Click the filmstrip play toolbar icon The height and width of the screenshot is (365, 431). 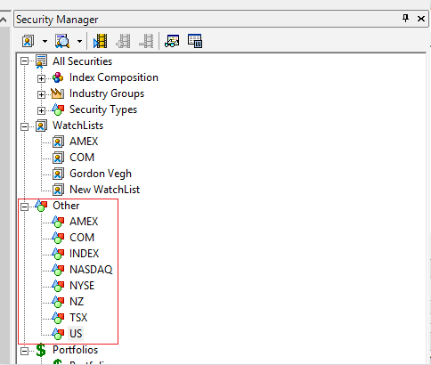pyautogui.click(x=101, y=41)
